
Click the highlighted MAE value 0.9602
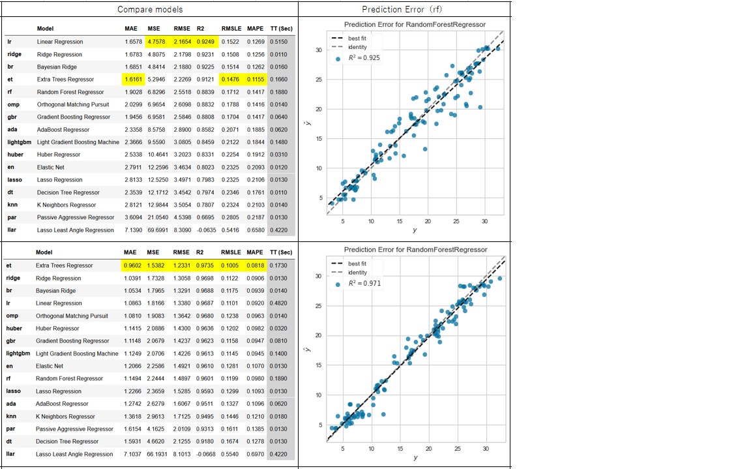pos(133,265)
